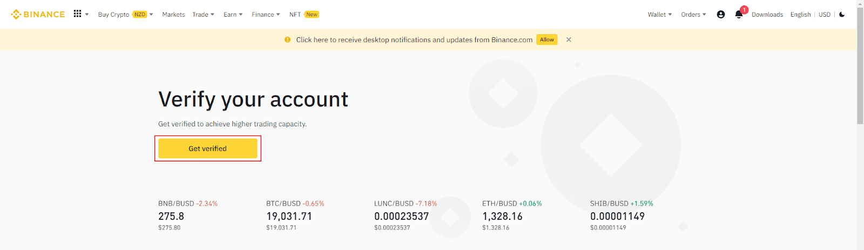
Task: Expand the Buy Crypto dropdown
Action: [125, 15]
